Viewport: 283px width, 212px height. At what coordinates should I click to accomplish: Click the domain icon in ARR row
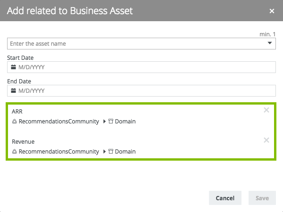click(x=111, y=122)
